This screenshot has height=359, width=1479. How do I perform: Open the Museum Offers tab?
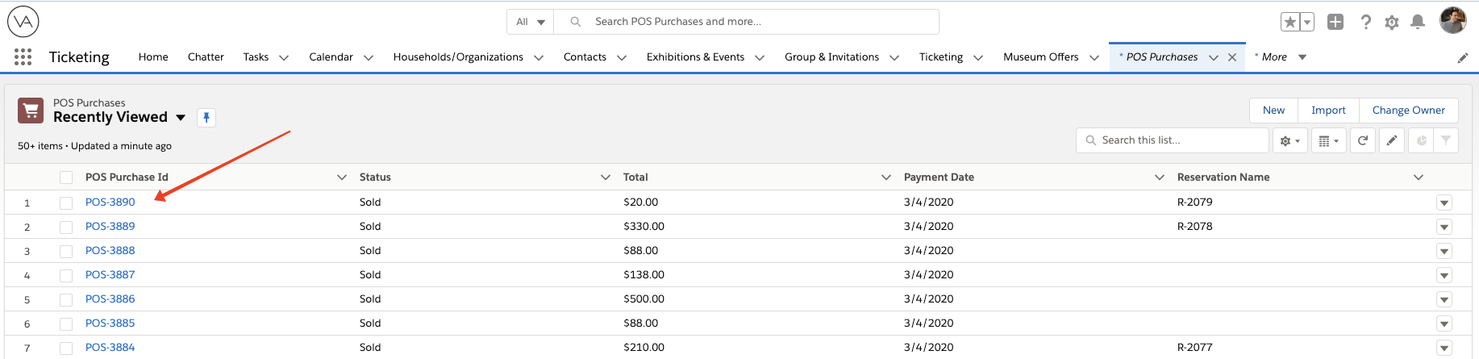tap(1040, 56)
